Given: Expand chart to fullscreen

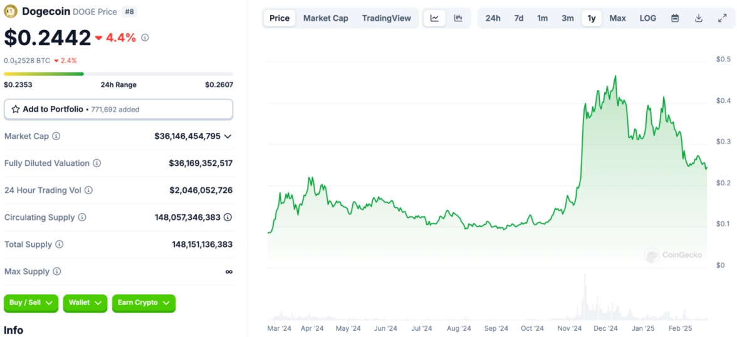Looking at the screenshot, I should (x=722, y=18).
